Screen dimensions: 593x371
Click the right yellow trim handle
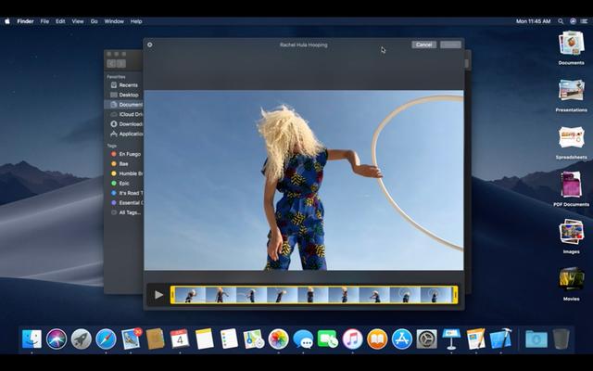(455, 295)
